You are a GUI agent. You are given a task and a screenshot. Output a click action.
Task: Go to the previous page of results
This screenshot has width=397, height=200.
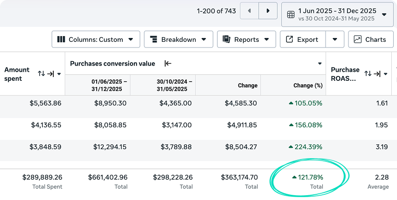point(249,11)
